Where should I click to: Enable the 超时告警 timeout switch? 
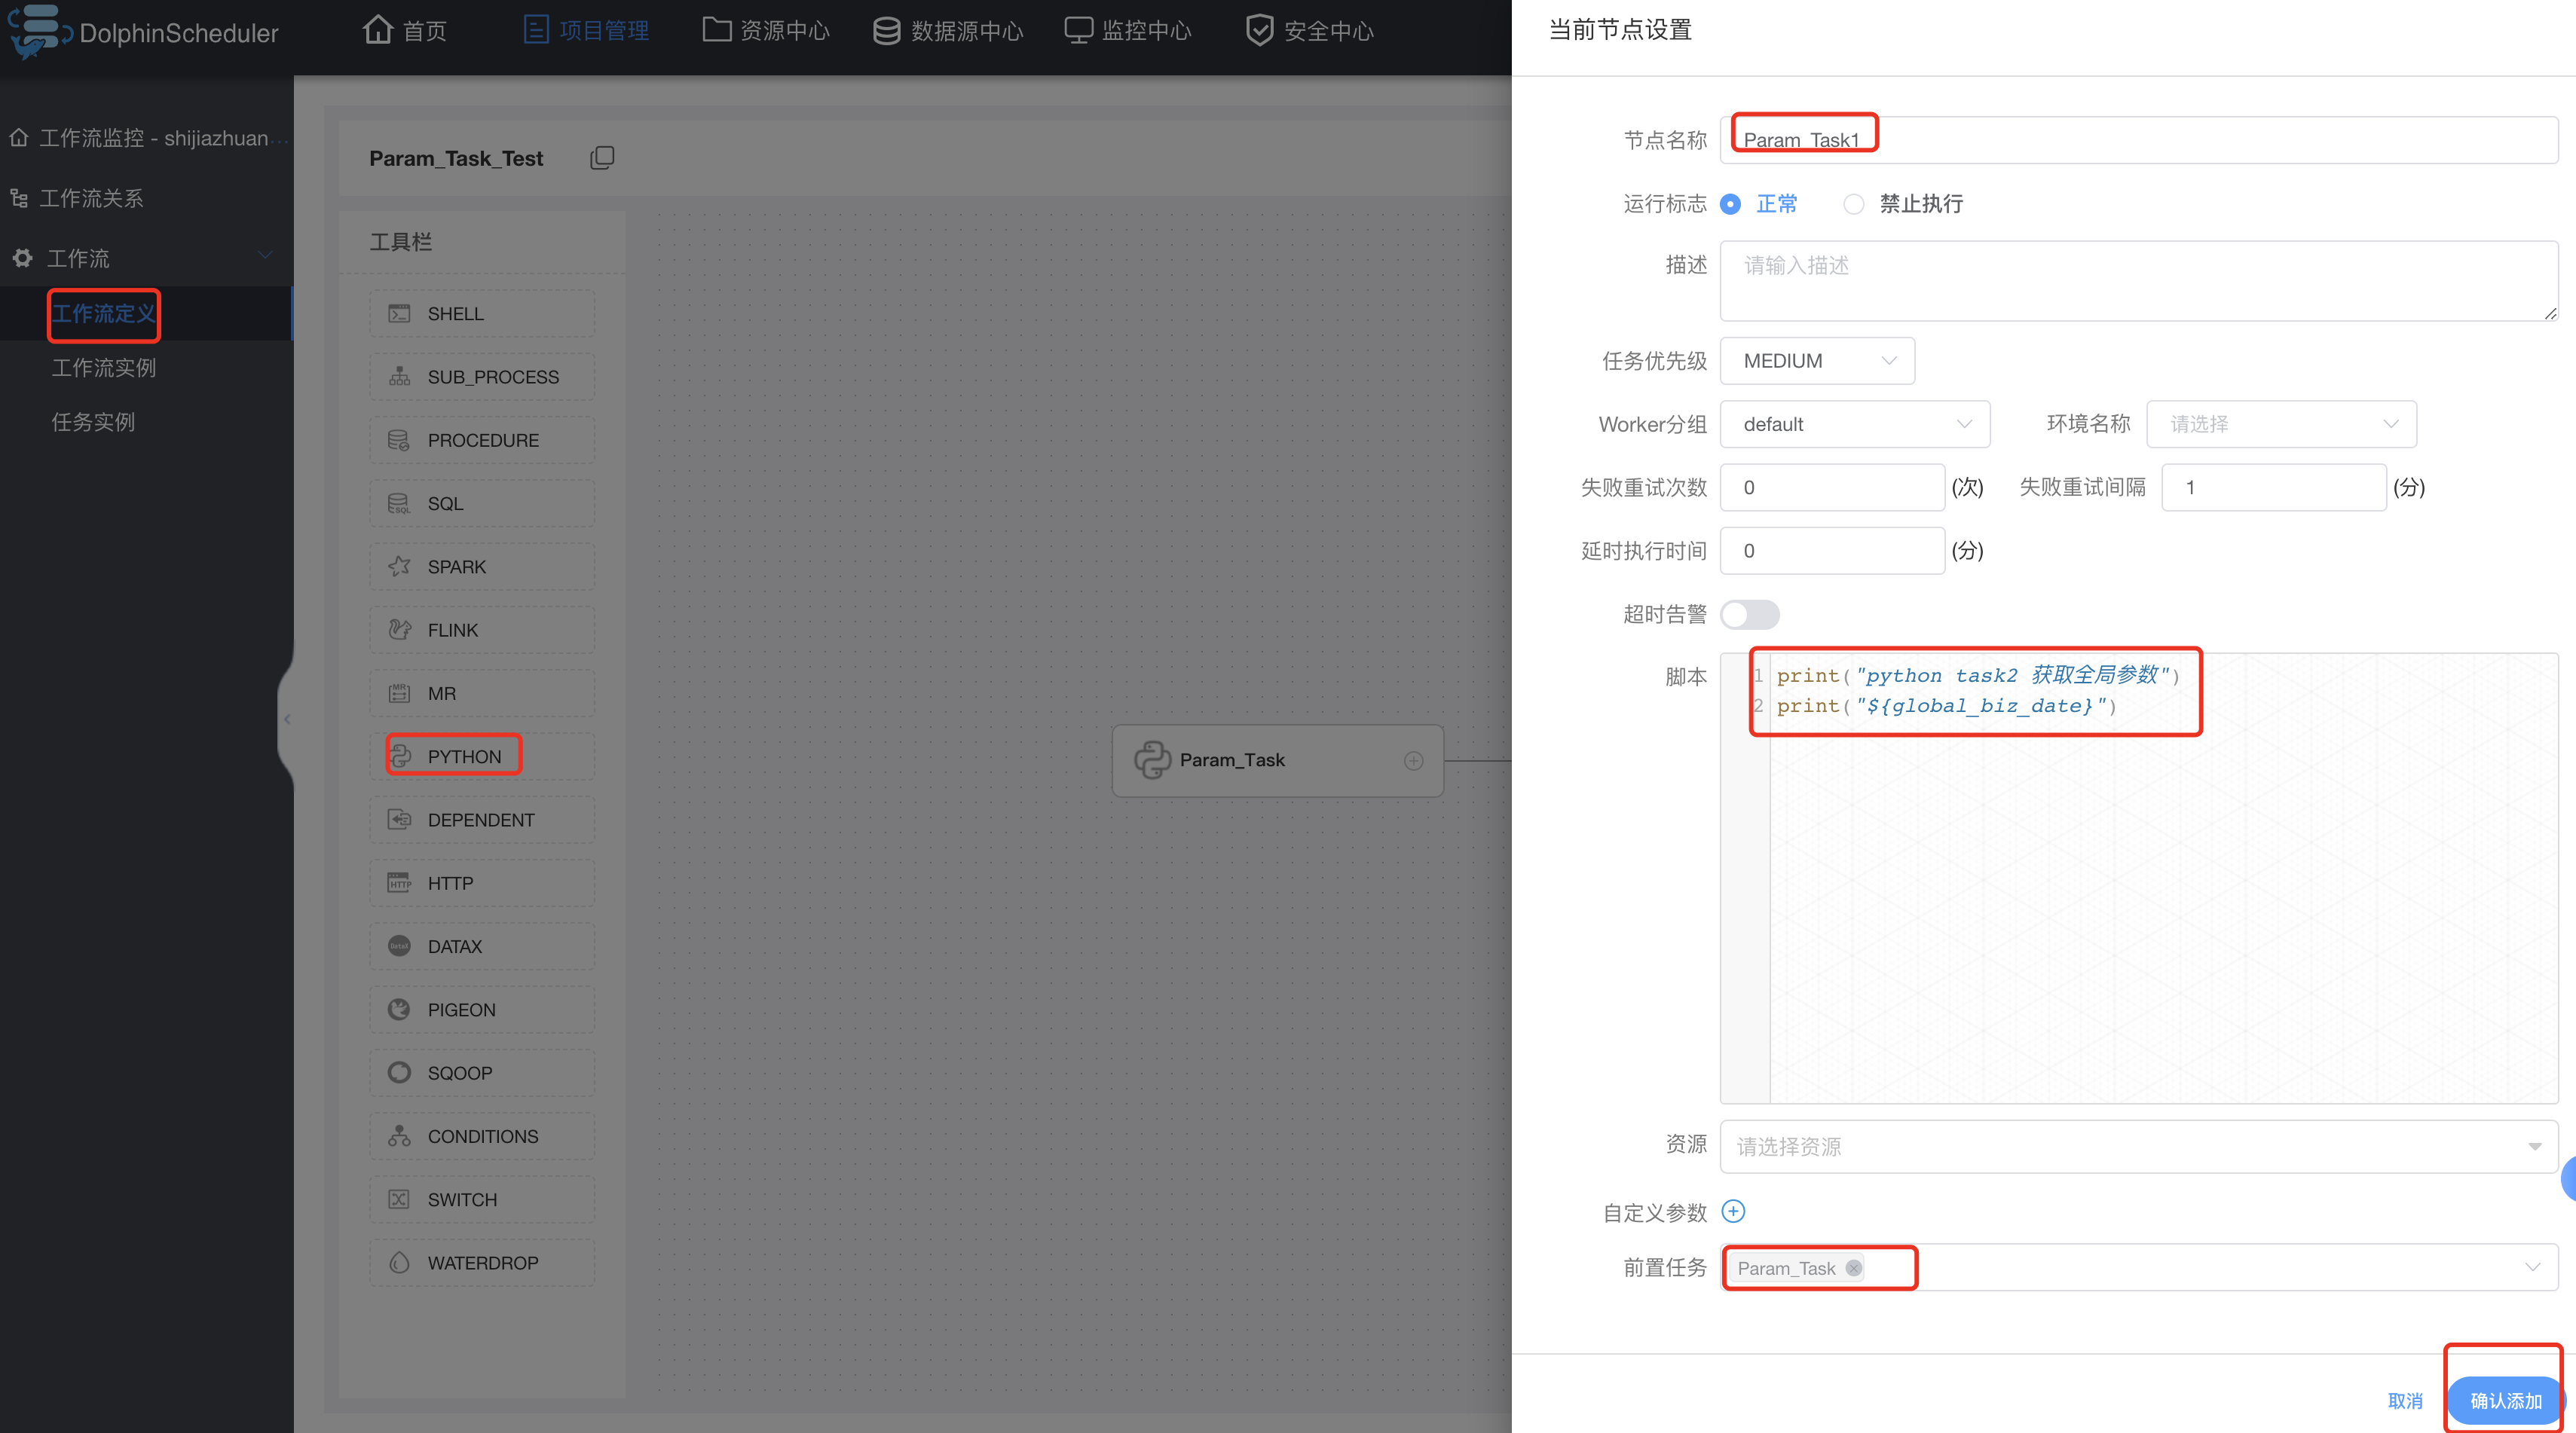(1749, 614)
